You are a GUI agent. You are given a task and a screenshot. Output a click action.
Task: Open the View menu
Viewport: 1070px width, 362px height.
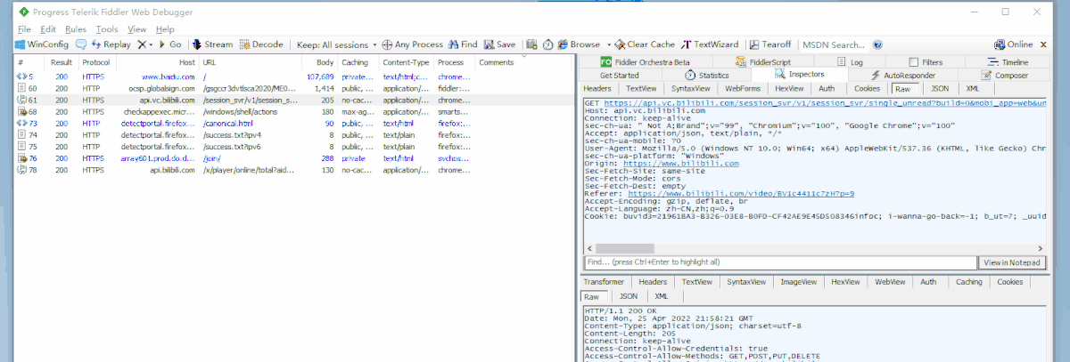click(x=136, y=29)
